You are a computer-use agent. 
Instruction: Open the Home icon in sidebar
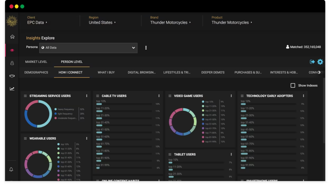coord(12,37)
